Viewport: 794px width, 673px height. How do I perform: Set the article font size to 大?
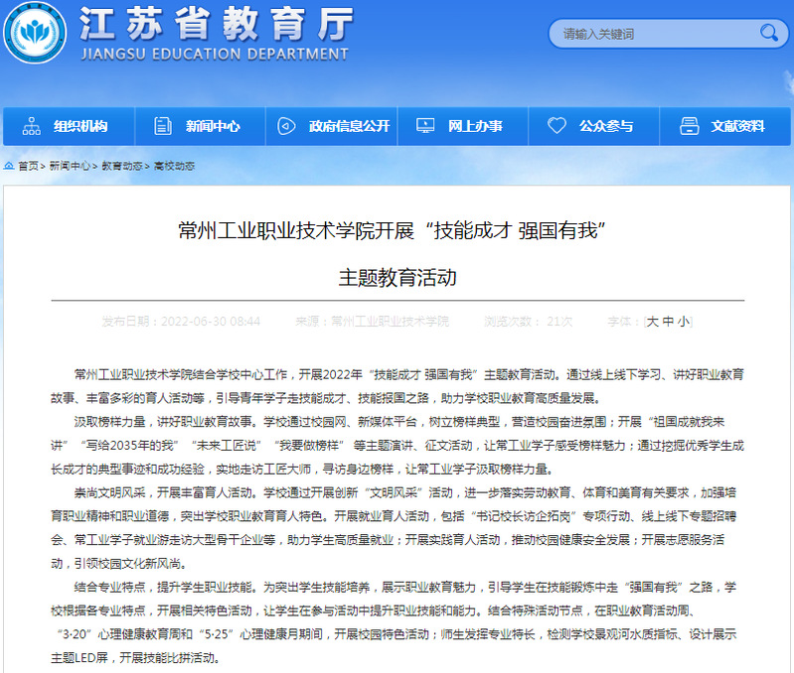pos(653,322)
